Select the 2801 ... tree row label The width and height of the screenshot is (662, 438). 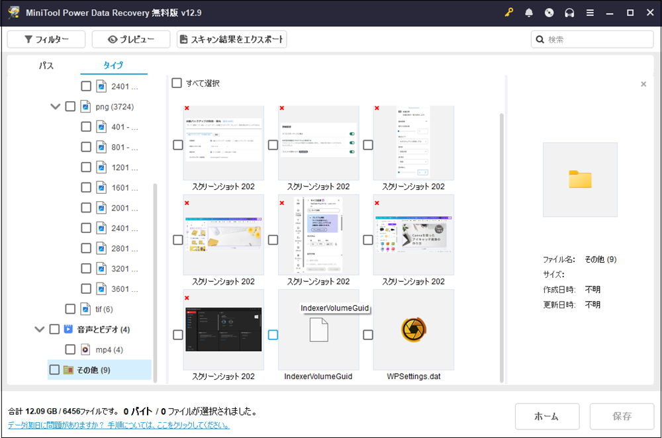pos(124,249)
